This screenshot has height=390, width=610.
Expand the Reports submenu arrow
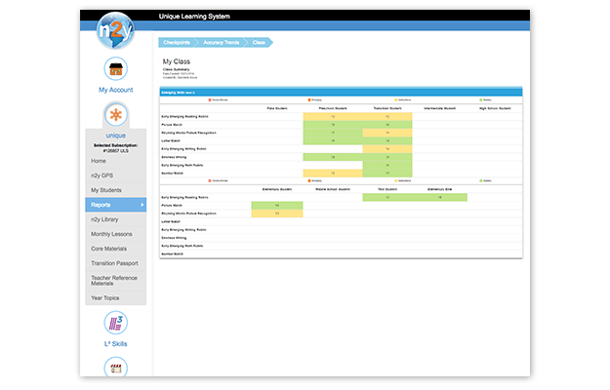(x=142, y=205)
